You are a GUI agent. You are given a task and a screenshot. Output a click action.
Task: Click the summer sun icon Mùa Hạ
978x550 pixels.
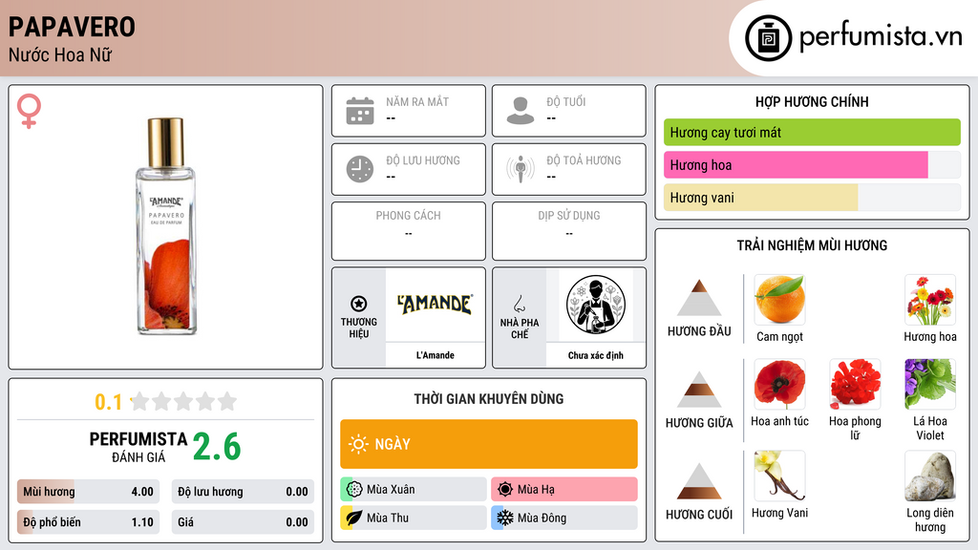click(505, 489)
